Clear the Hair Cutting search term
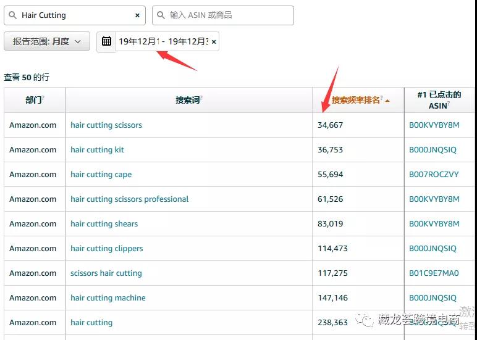This screenshot has width=477, height=340. pyautogui.click(x=137, y=15)
